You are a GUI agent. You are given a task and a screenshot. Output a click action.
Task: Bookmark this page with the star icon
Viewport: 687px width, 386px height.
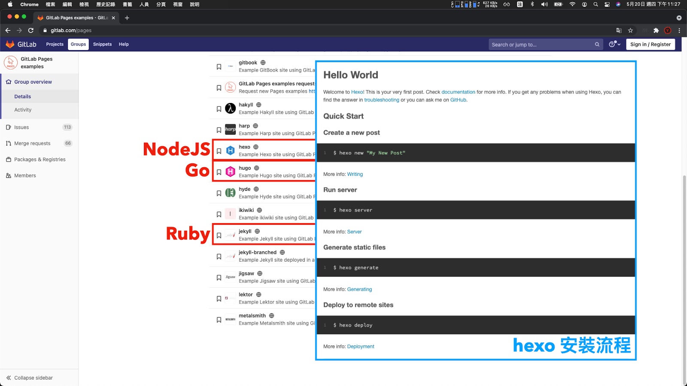[x=630, y=30]
